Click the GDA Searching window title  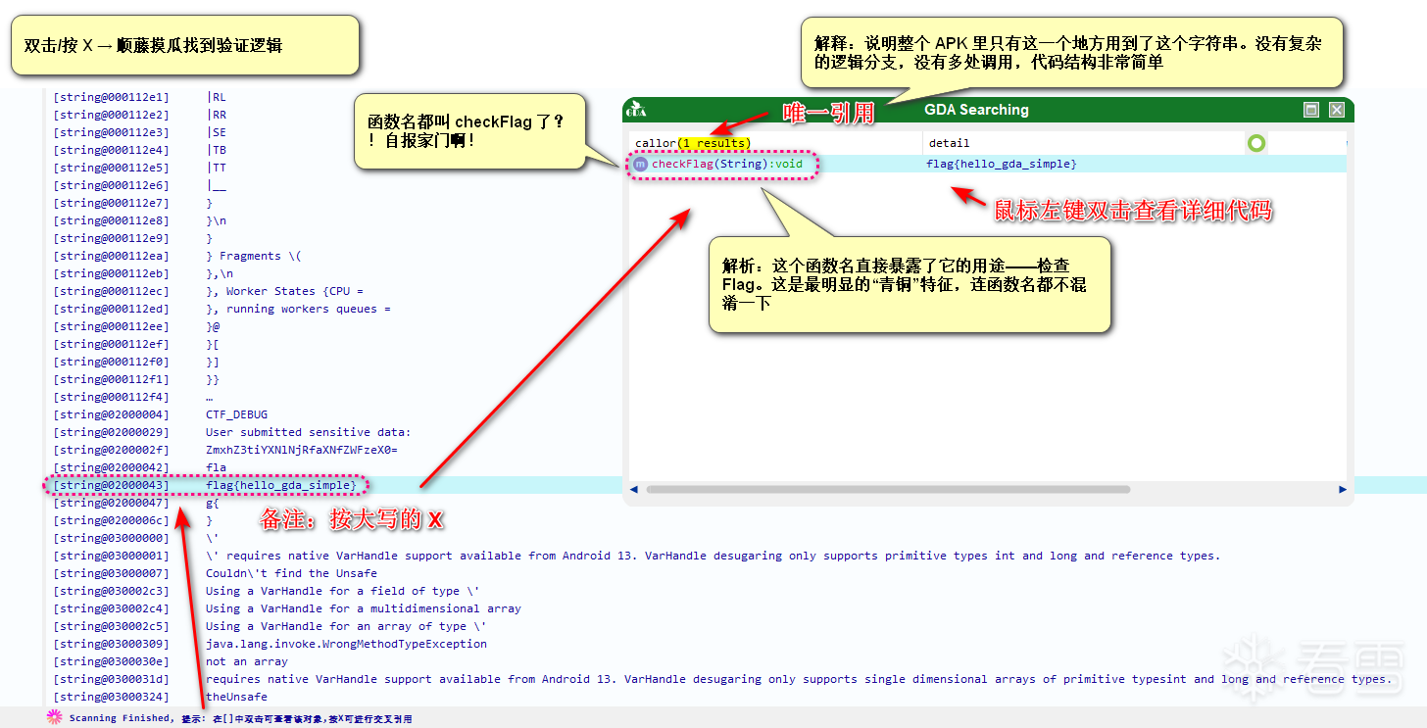coord(977,110)
